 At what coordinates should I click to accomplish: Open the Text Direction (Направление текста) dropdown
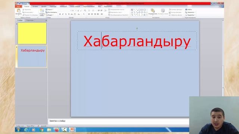click(x=117, y=10)
